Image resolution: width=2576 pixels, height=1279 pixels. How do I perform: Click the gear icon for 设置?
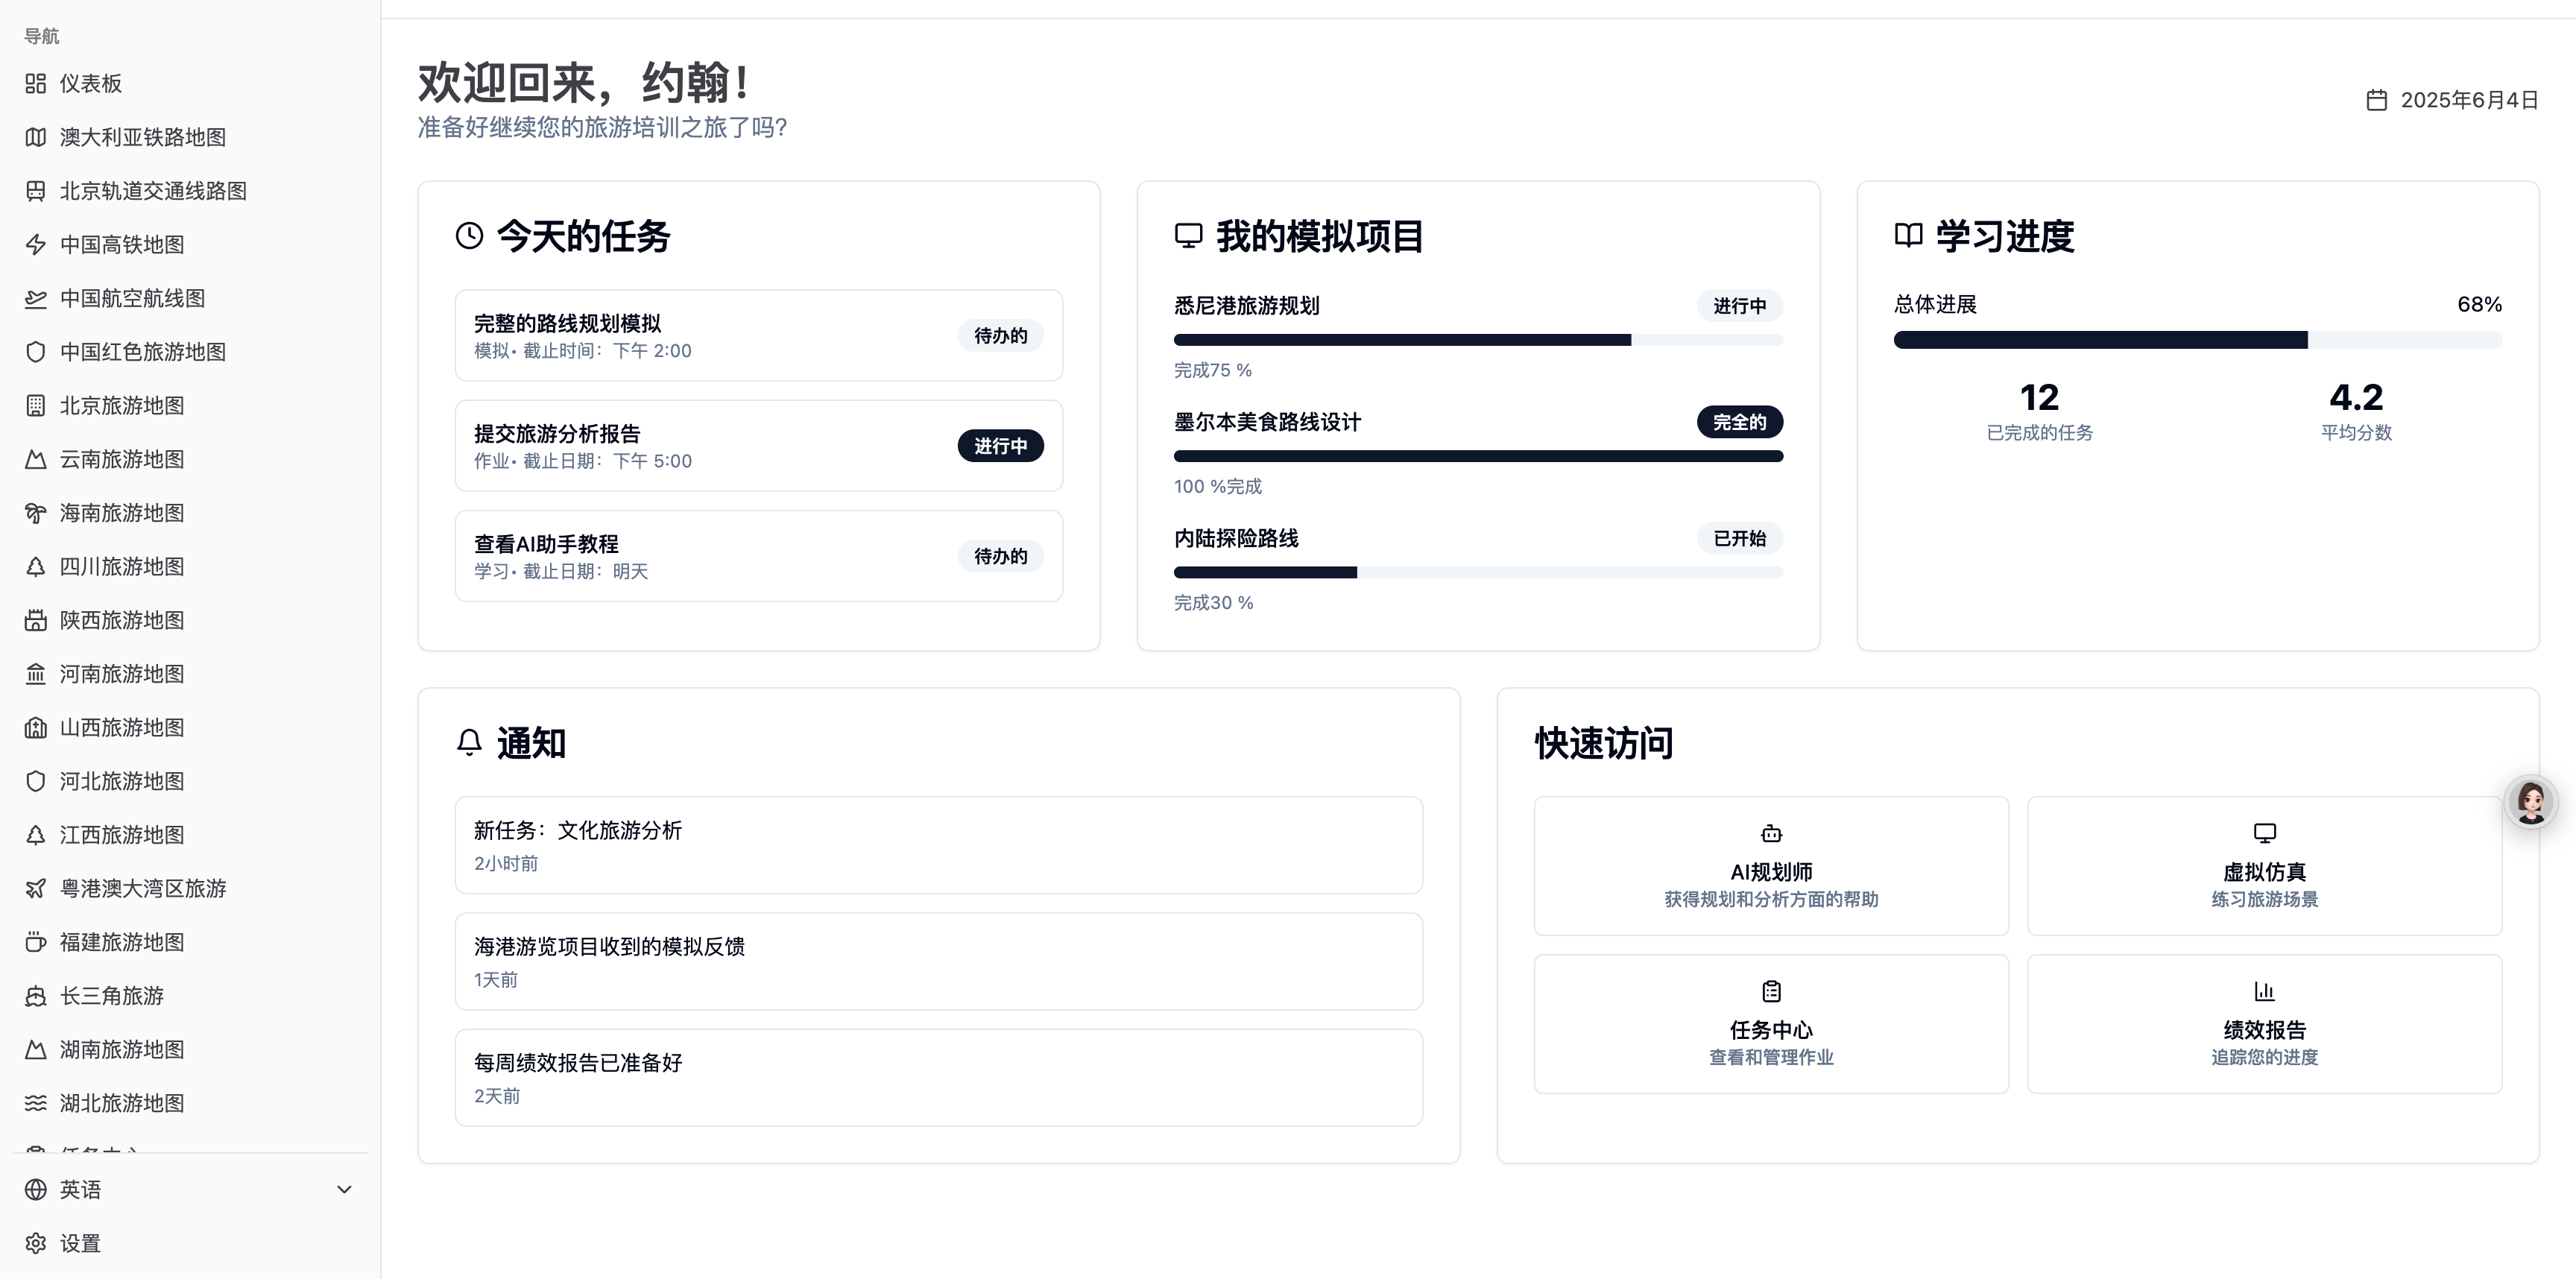coord(36,1243)
